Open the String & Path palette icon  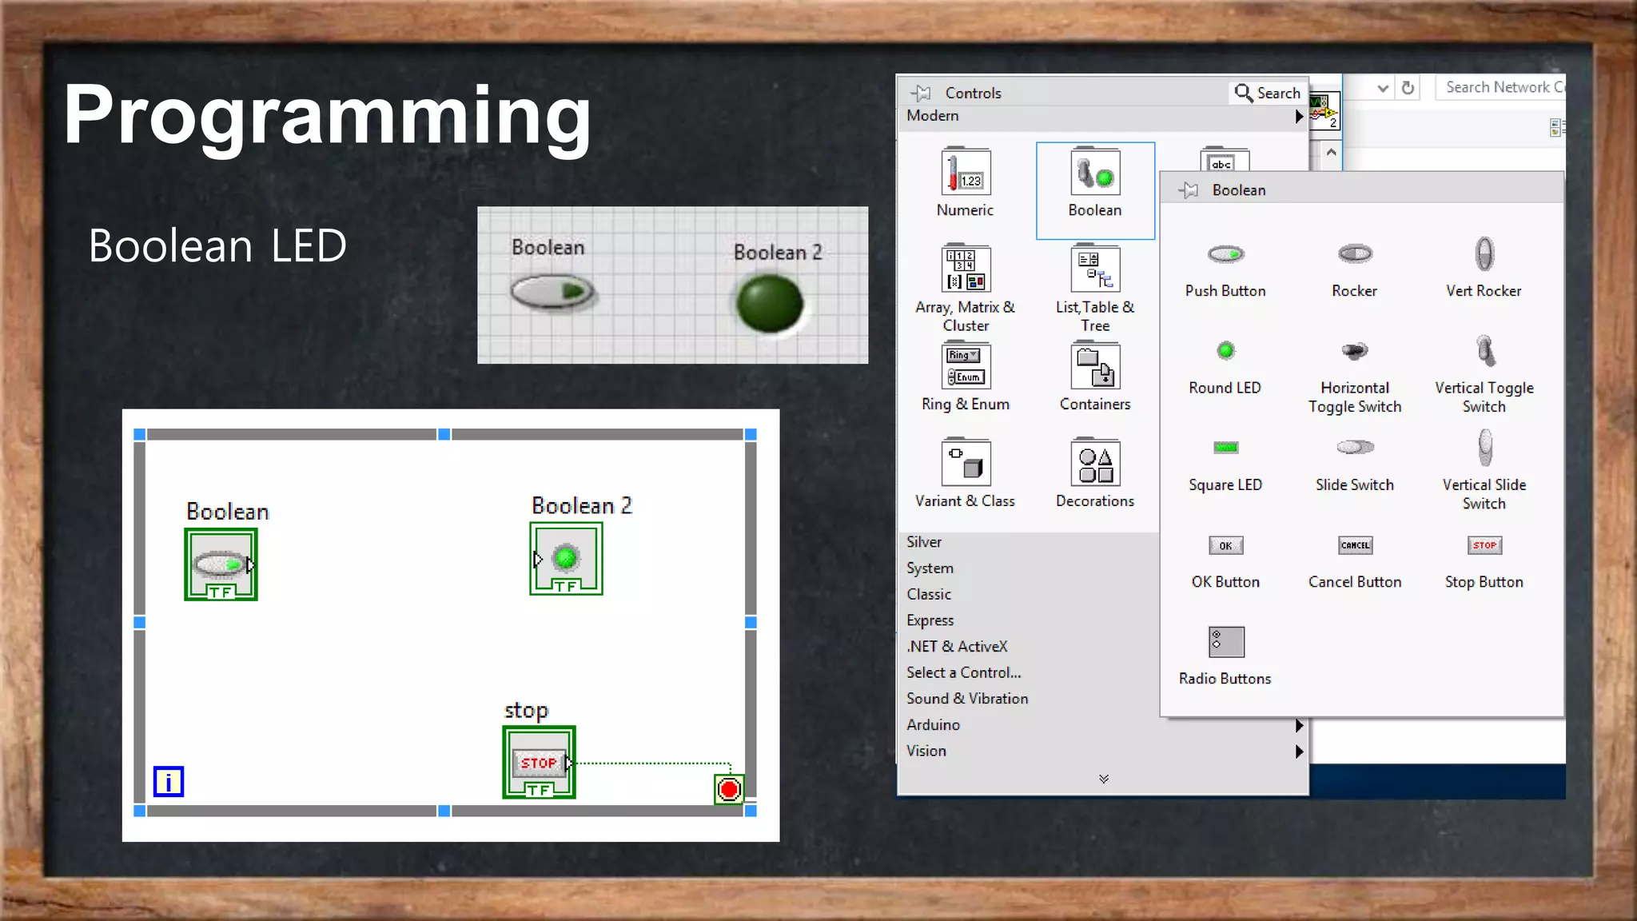click(1224, 159)
